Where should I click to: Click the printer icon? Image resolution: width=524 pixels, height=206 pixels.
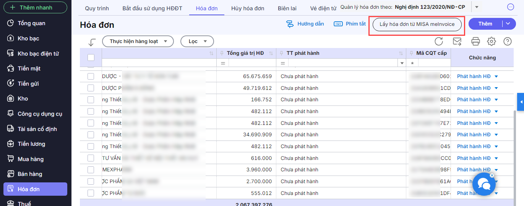pyautogui.click(x=475, y=41)
